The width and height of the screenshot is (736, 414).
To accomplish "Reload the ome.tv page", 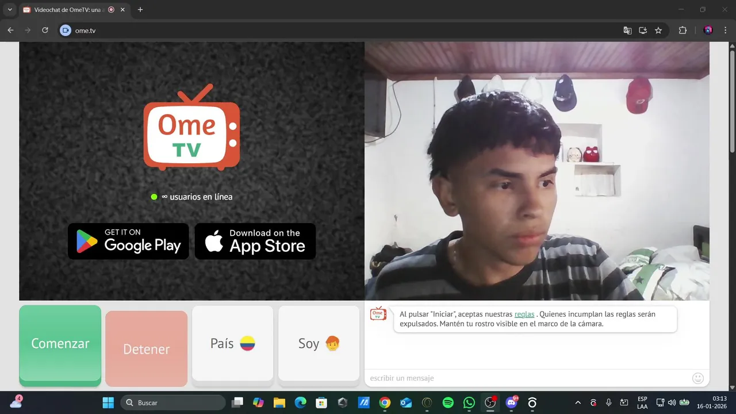I will (45, 30).
